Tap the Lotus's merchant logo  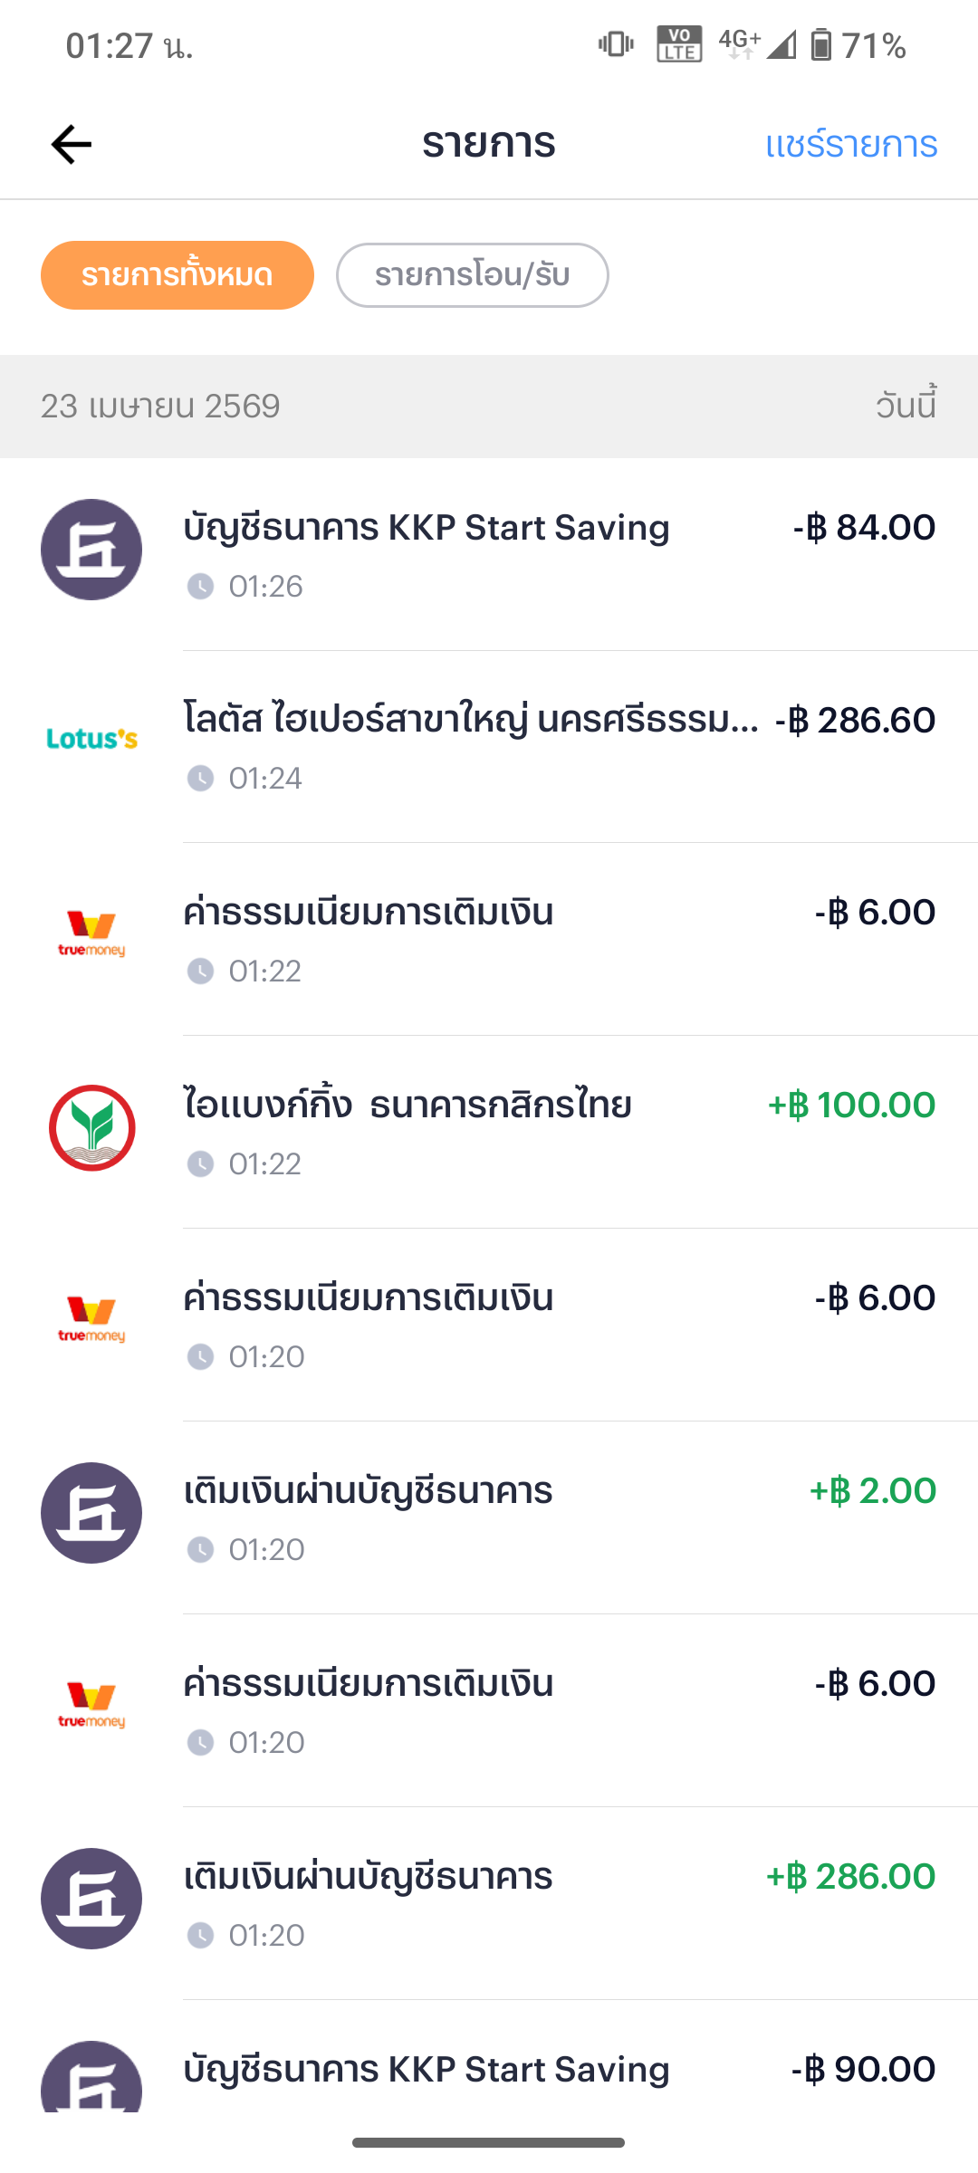point(91,739)
